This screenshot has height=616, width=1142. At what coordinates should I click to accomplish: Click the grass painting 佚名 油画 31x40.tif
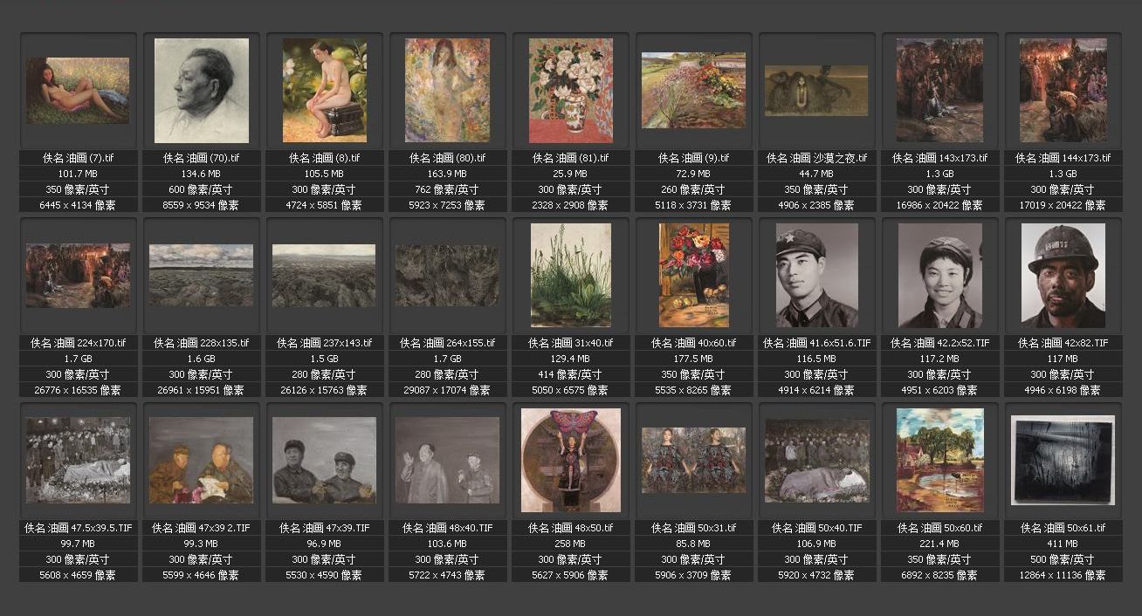coord(571,276)
